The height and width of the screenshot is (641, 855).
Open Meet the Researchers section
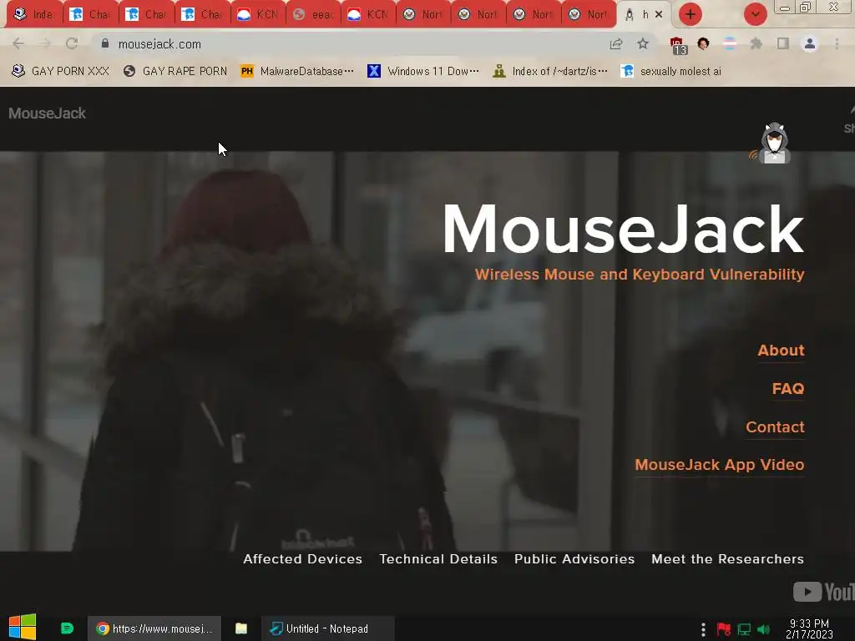[727, 558]
